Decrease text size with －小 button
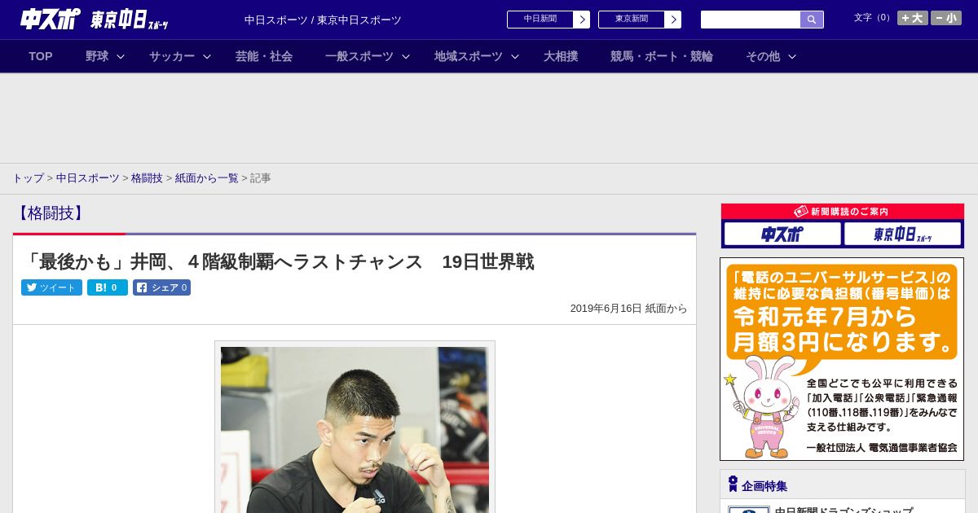 (x=946, y=18)
